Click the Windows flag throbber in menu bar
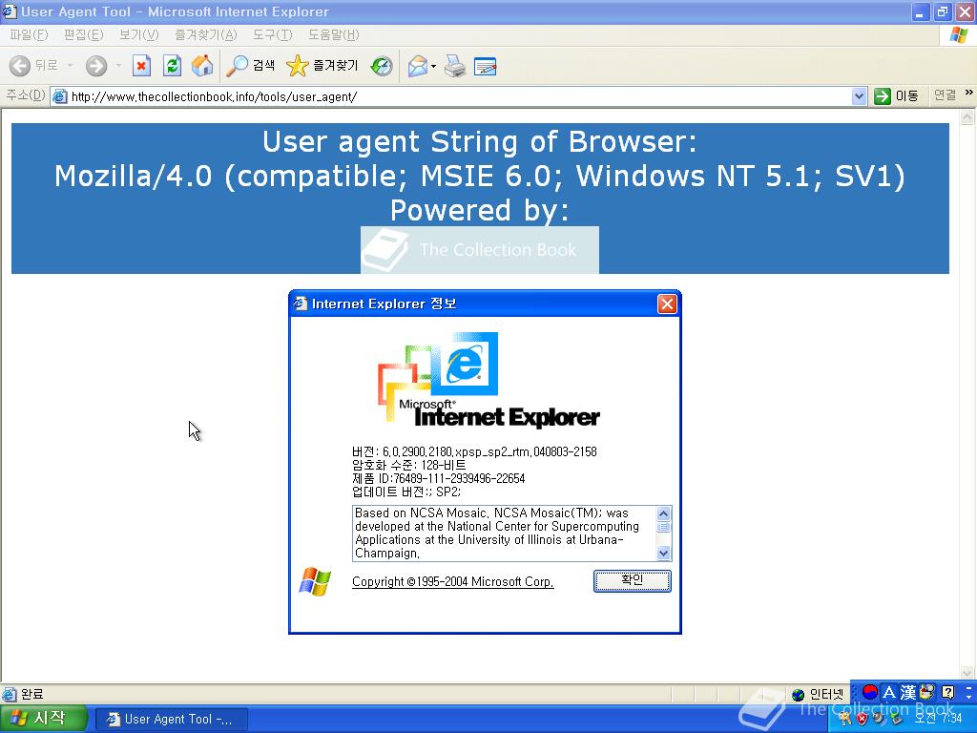 (x=958, y=35)
